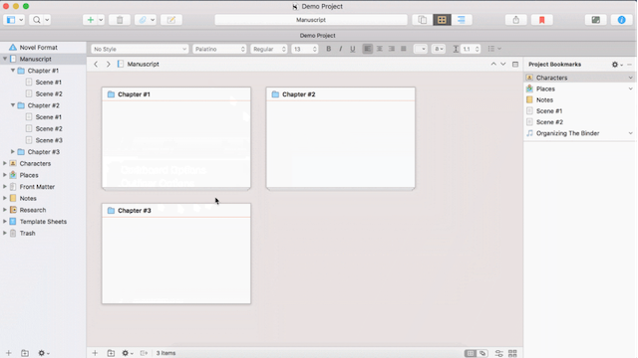Open the gear menu in the binder footer
Image resolution: width=638 pixels, height=358 pixels.
43,353
